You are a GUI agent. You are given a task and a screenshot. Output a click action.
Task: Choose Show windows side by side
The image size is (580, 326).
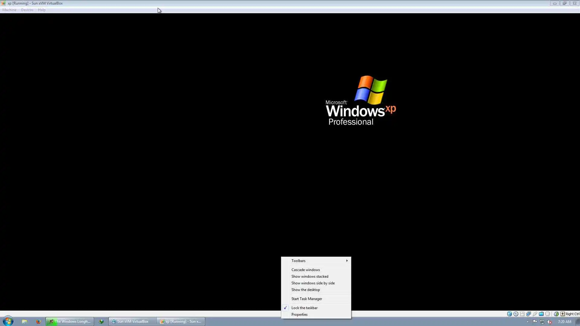click(x=313, y=283)
